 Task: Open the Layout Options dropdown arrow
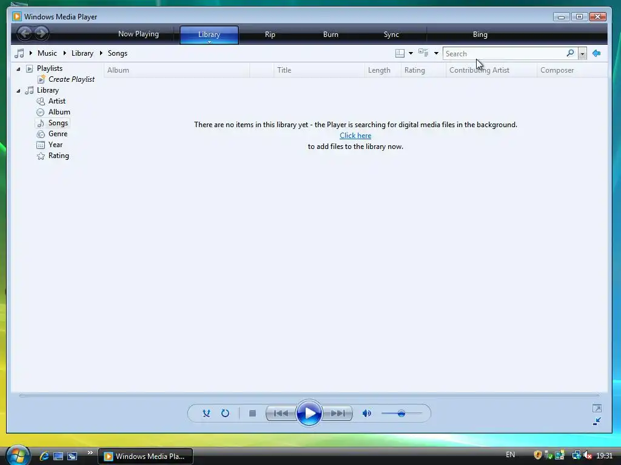(411, 53)
